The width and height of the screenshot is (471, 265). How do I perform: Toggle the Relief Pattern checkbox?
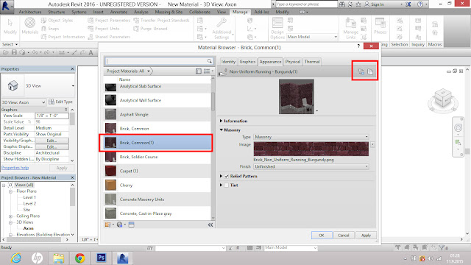227,177
